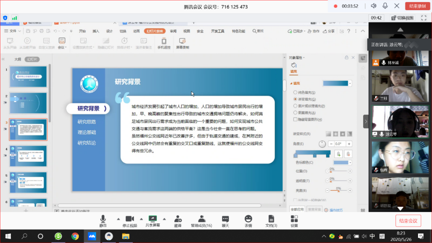The height and width of the screenshot is (243, 432).
Task: Stop video camera in meeting toolbar
Action: click(130, 221)
